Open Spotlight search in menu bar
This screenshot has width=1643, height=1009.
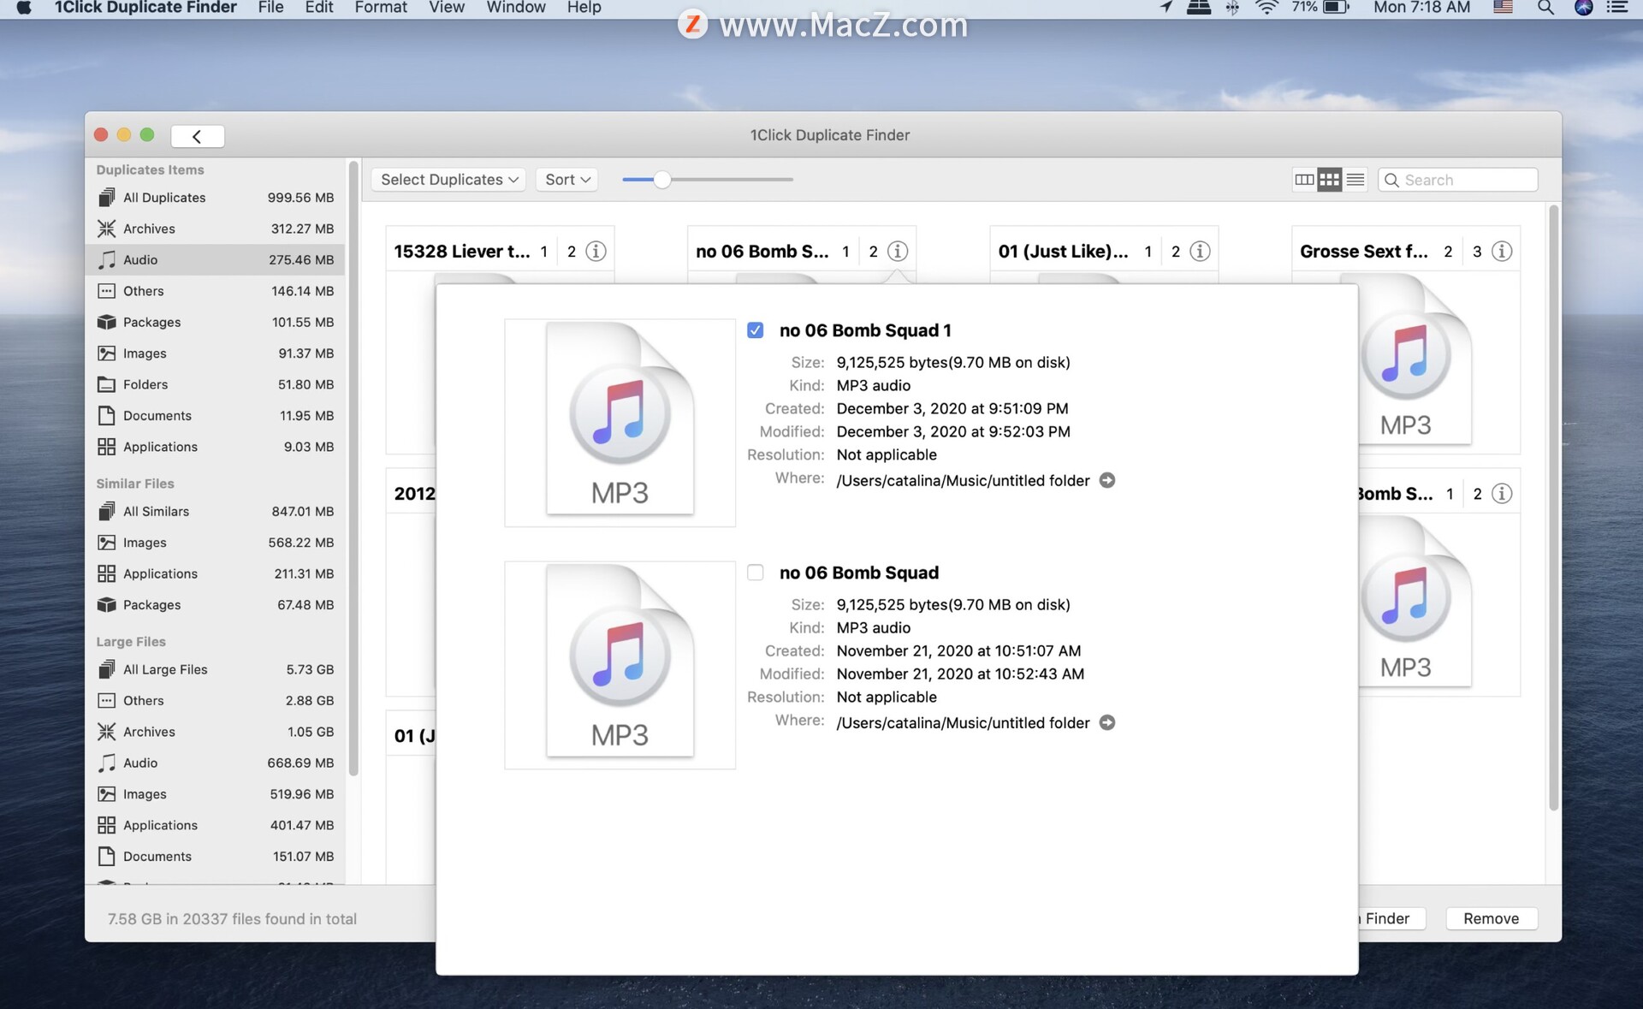(1545, 8)
